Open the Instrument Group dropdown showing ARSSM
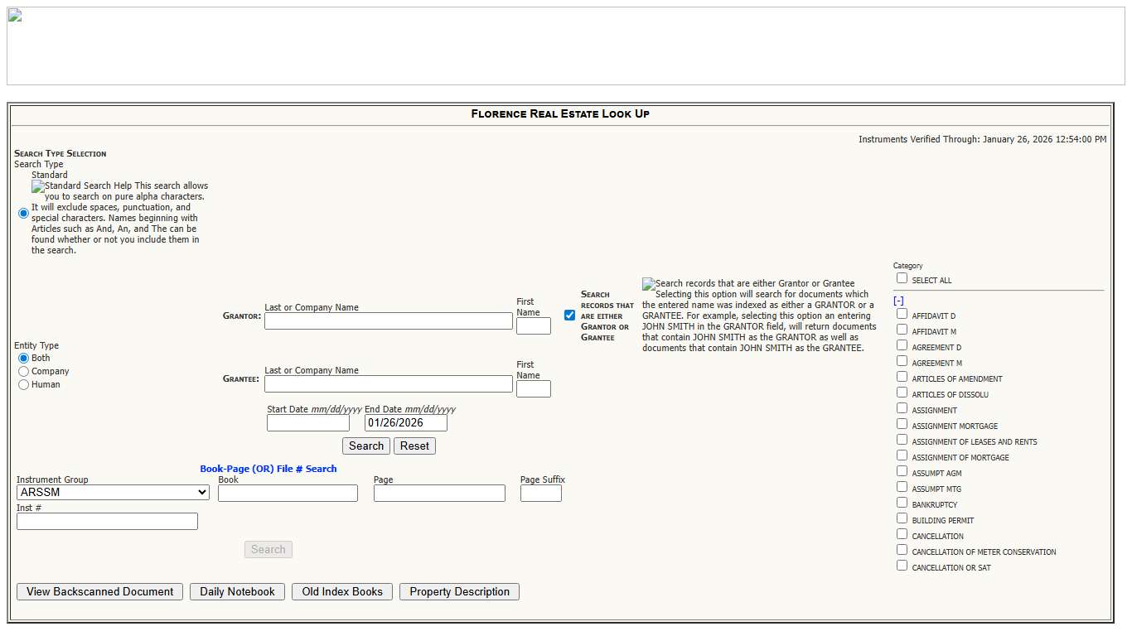The height and width of the screenshot is (636, 1132). click(112, 492)
